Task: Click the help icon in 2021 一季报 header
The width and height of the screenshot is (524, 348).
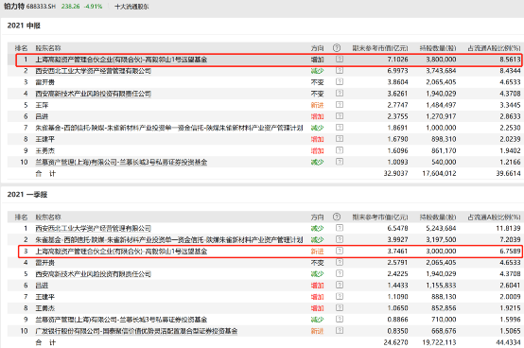Action: pos(337,217)
